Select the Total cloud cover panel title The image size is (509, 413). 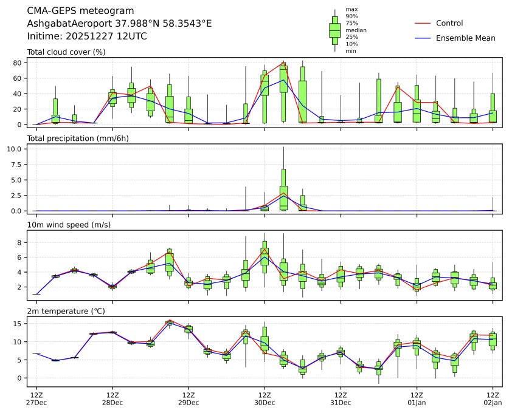tap(66, 52)
